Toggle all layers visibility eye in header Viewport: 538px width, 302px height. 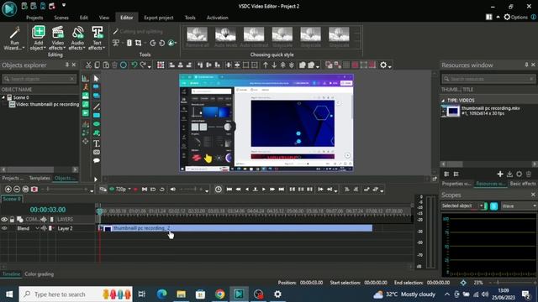tap(4, 220)
